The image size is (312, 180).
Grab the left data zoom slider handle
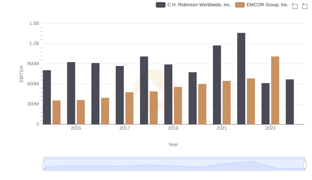pyautogui.click(x=44, y=165)
